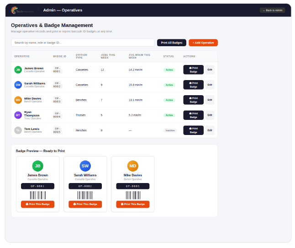
Task: Click the large JB avatar in badge preview
Action: [37, 166]
